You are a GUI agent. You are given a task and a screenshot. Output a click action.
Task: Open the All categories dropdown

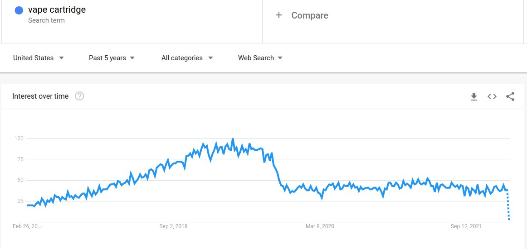(187, 58)
